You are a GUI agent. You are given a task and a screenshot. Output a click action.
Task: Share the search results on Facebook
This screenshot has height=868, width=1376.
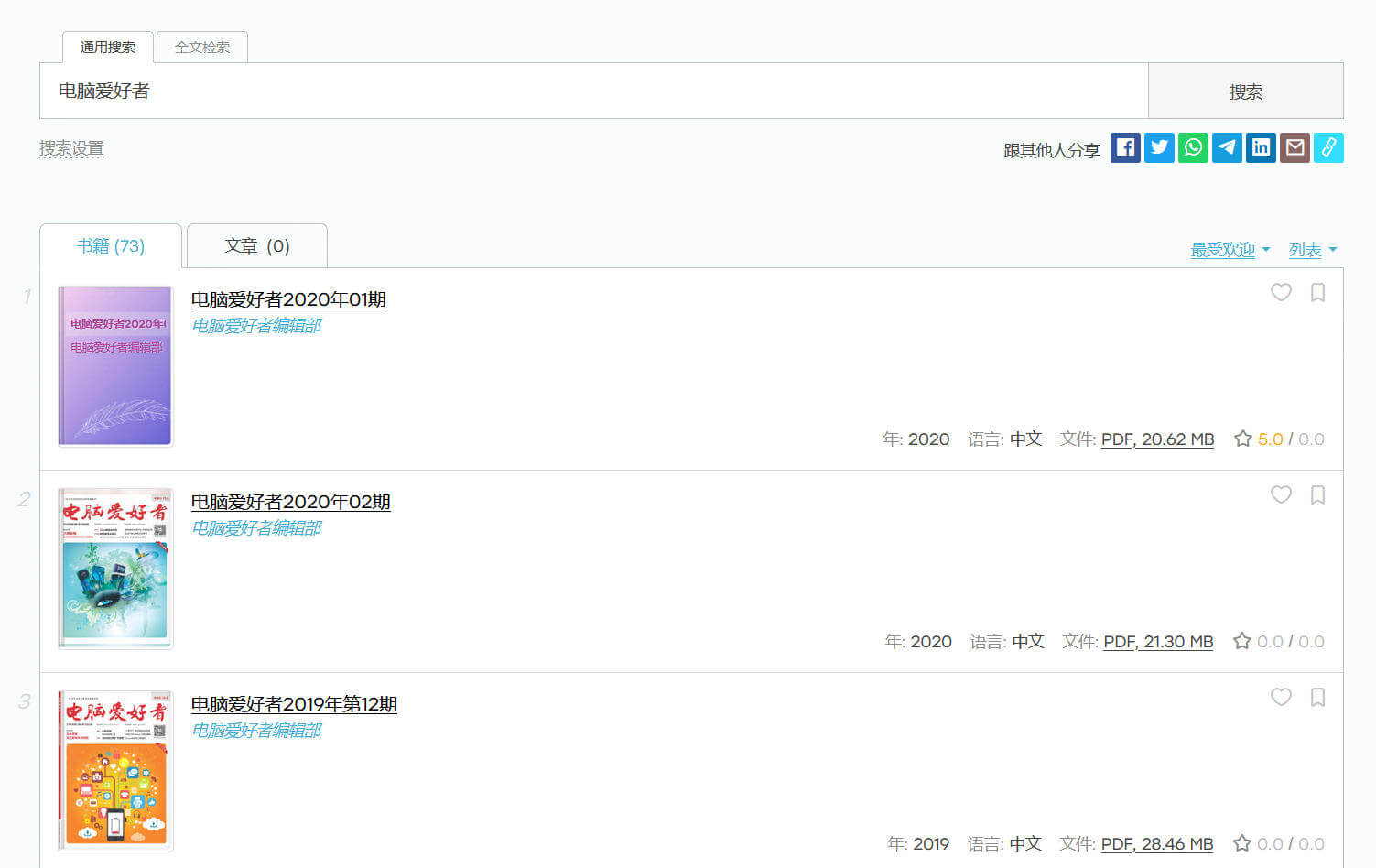tap(1125, 147)
